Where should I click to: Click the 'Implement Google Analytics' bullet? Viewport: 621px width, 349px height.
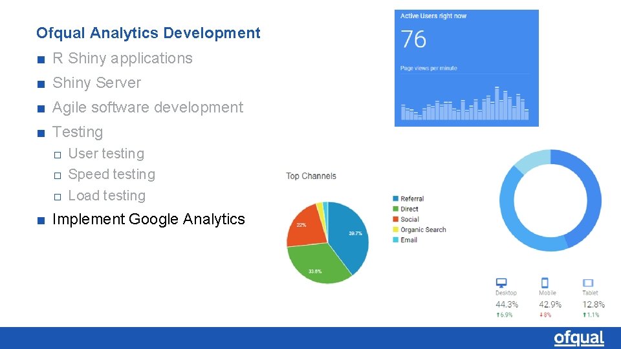[149, 219]
